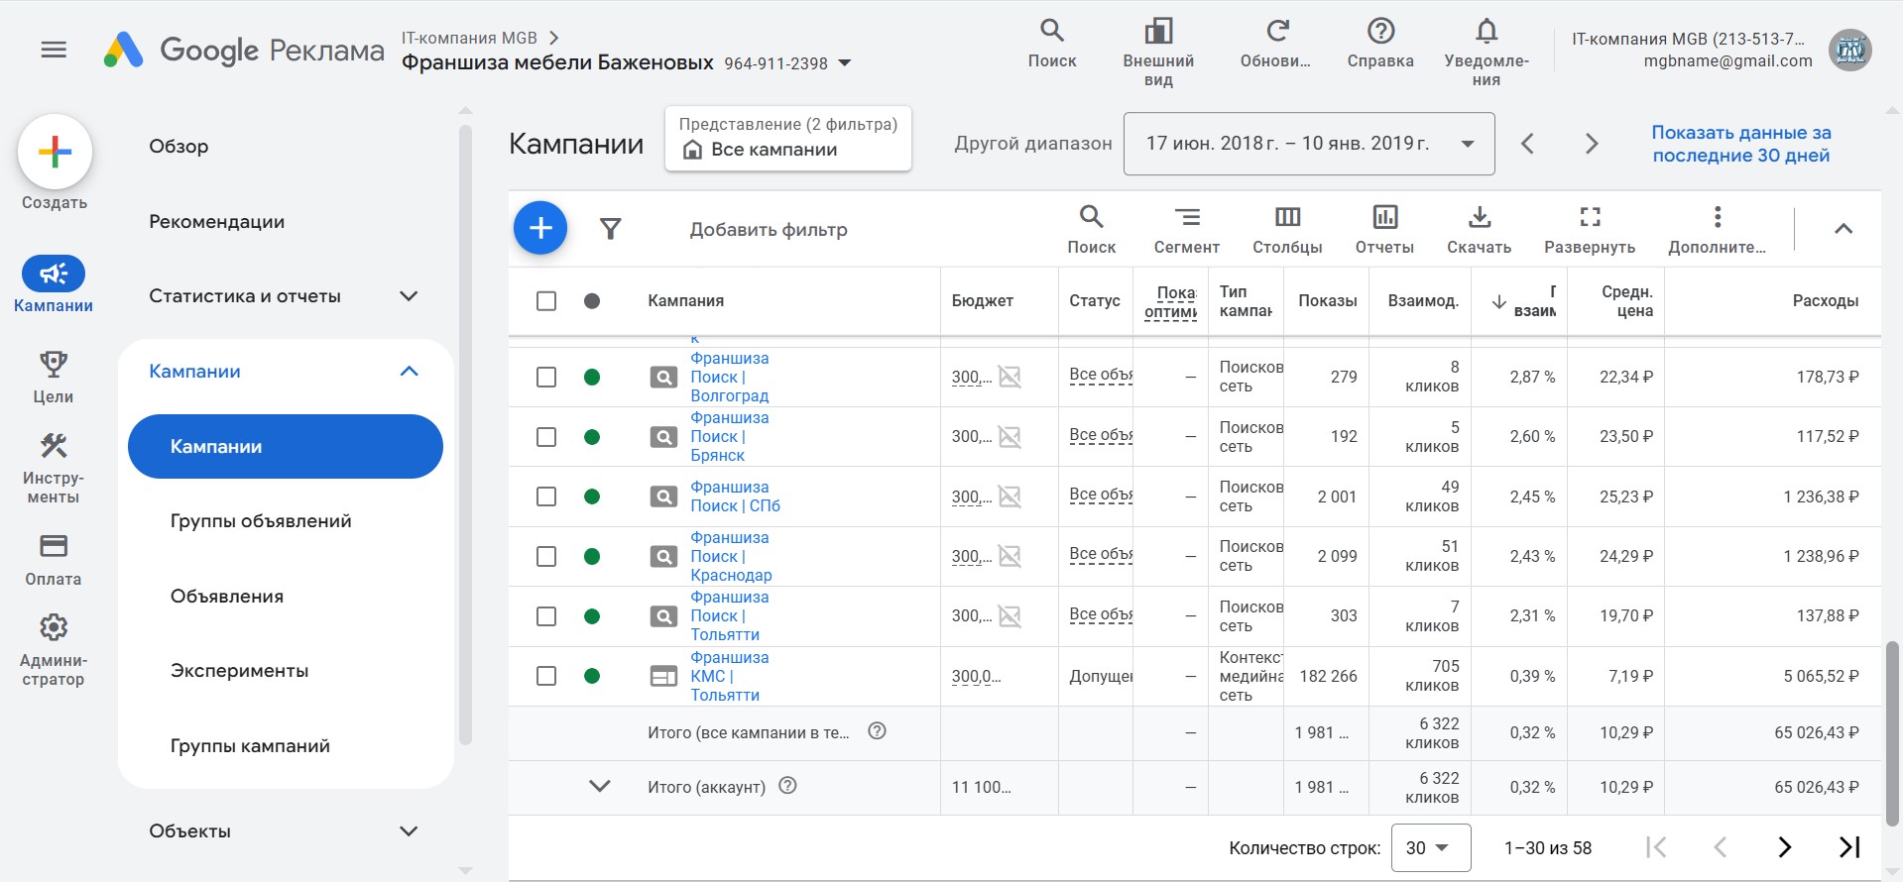The image size is (1903, 882).
Task: Click Показать данные за последние 30 дней
Action: [x=1740, y=144]
